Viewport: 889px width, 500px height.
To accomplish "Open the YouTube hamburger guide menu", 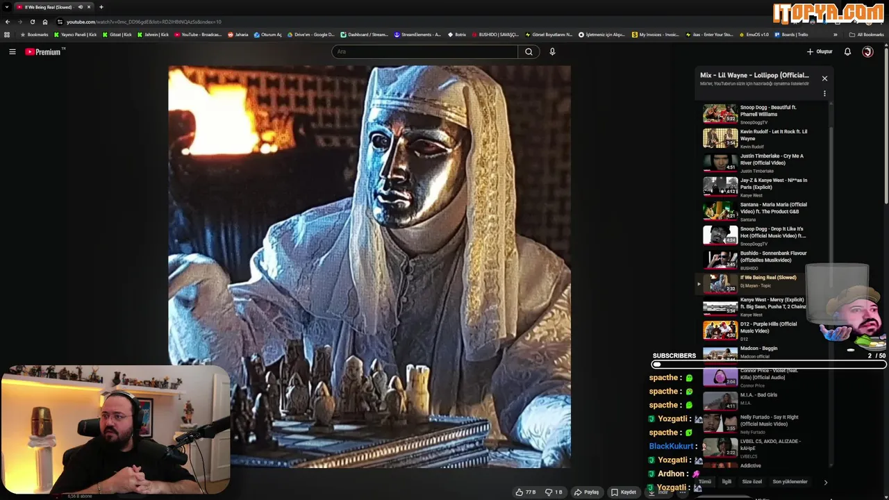I will [12, 51].
